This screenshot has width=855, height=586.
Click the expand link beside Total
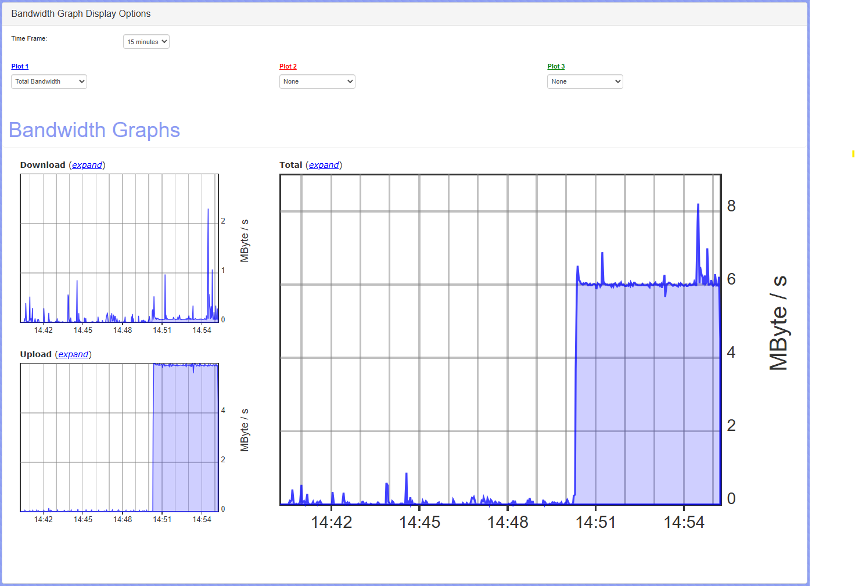coord(324,165)
